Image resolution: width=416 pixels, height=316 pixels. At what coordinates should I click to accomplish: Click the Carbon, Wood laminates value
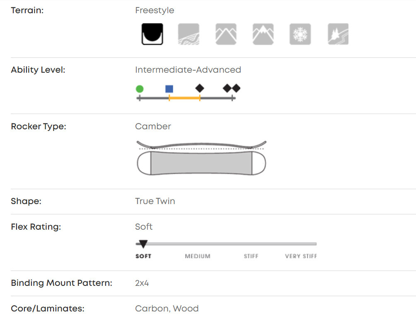(x=167, y=309)
